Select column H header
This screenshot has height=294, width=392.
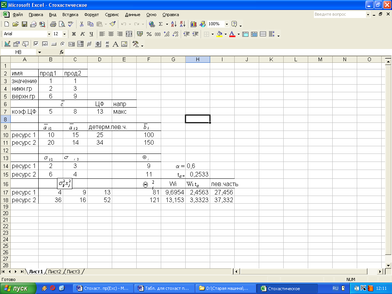point(198,59)
